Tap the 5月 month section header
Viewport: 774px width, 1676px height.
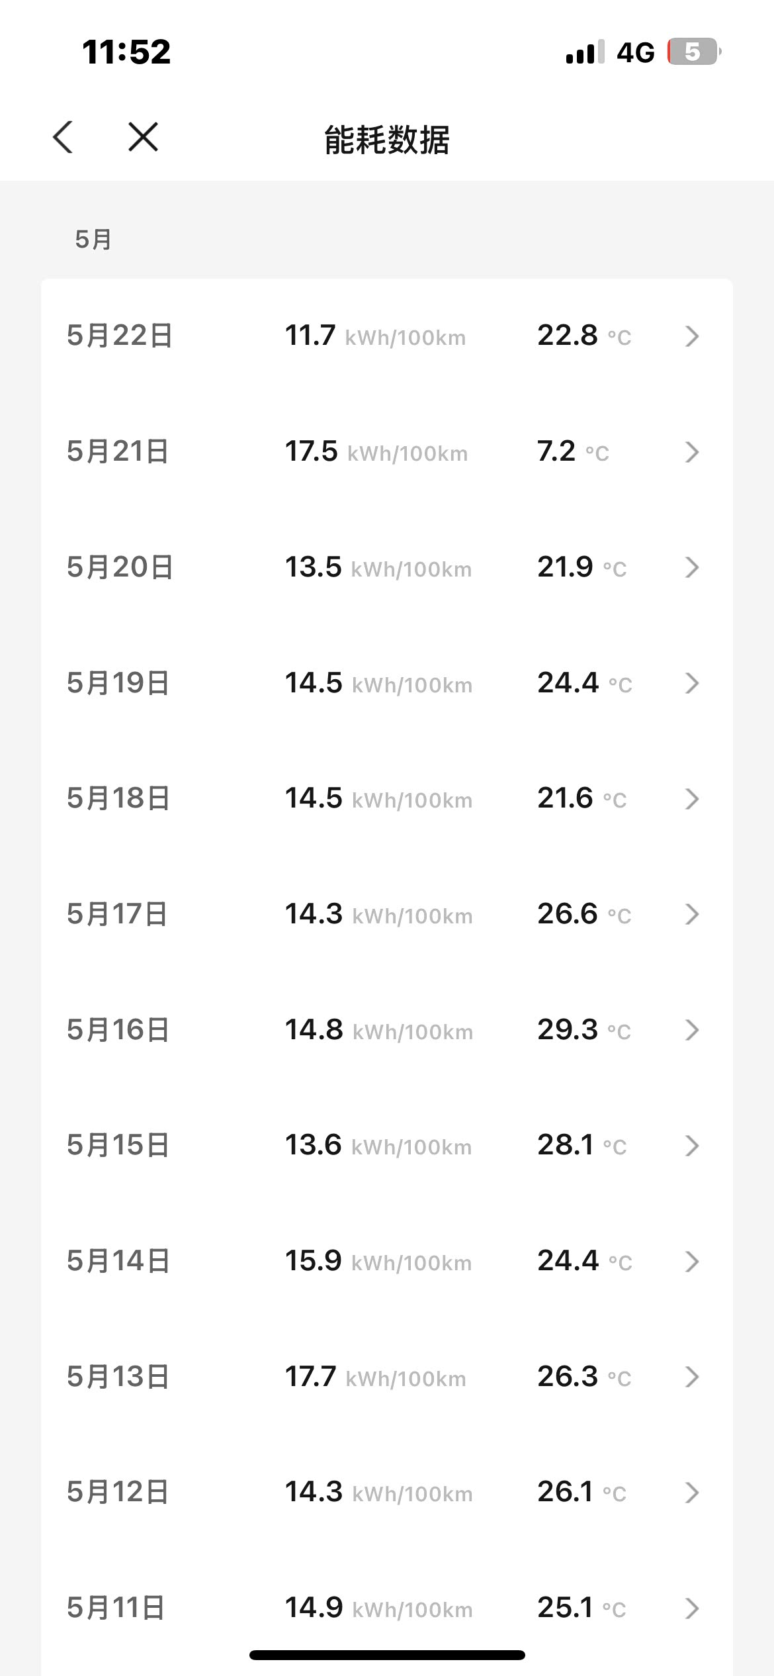click(93, 240)
